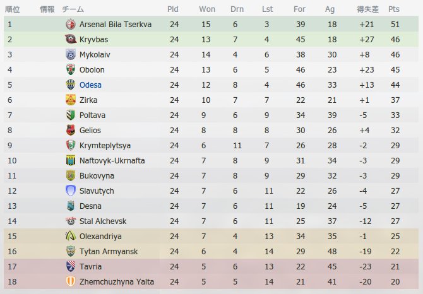
Task: Sort by the Won column header
Action: pyautogui.click(x=207, y=9)
